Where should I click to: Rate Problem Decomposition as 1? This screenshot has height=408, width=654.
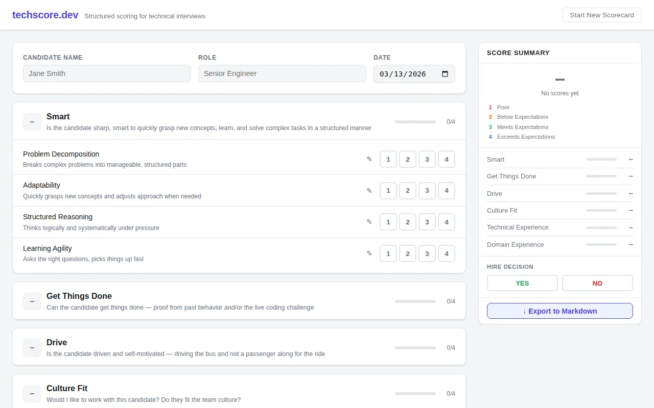point(388,159)
